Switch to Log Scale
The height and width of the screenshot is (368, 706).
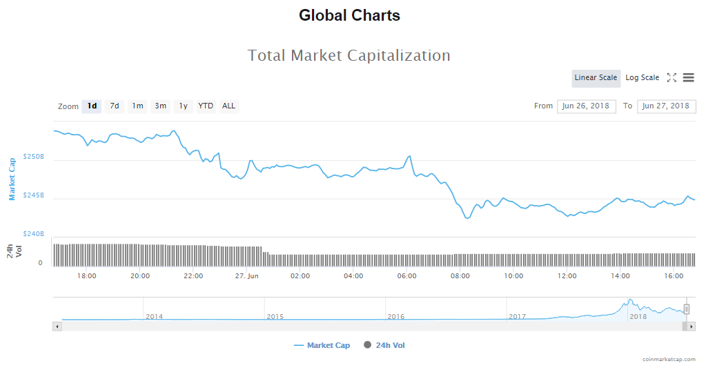(642, 78)
